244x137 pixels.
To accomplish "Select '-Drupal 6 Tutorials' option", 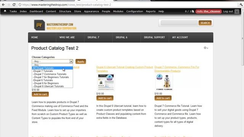I will click(52, 80).
